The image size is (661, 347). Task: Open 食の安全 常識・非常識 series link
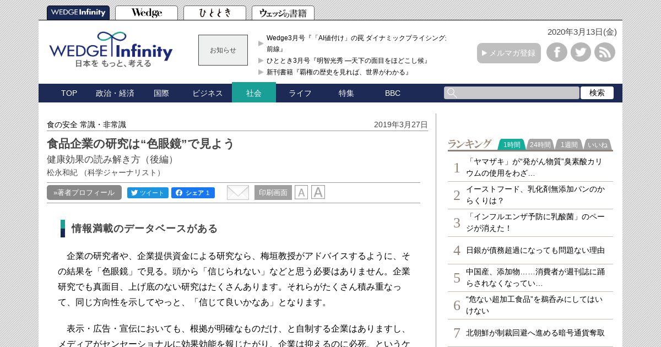86,124
